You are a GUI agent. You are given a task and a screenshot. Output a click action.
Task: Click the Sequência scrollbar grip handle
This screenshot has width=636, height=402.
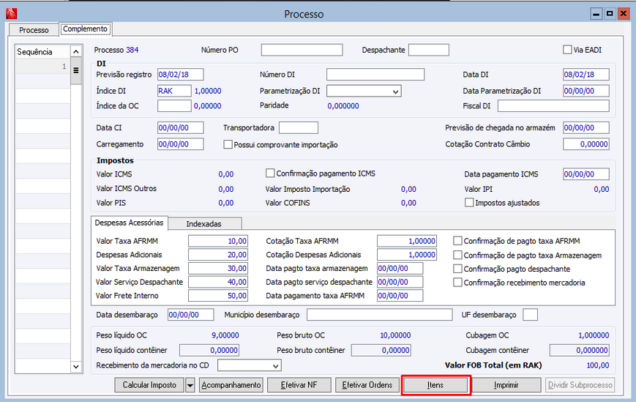(76, 70)
